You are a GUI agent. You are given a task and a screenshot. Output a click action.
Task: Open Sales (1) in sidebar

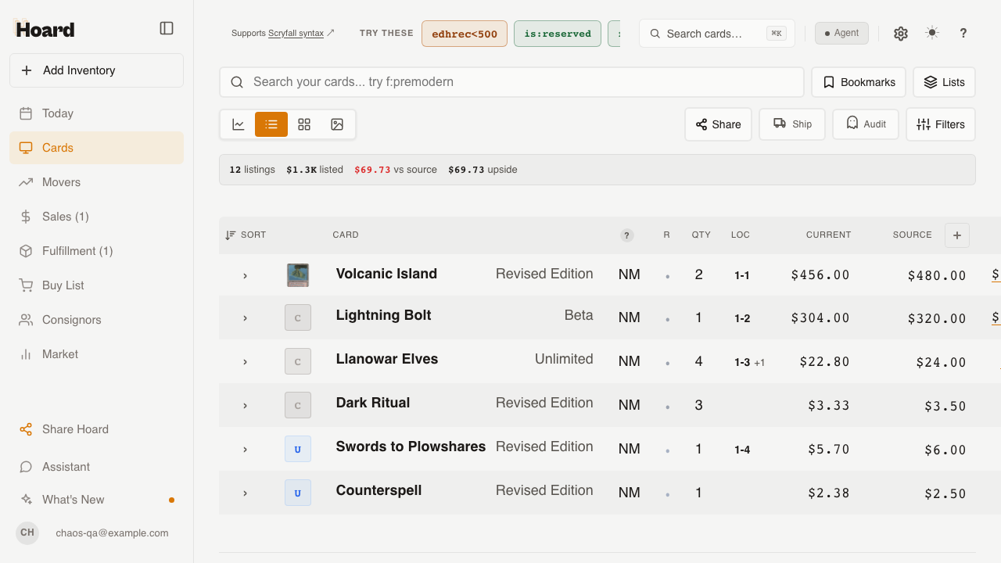[x=96, y=217]
